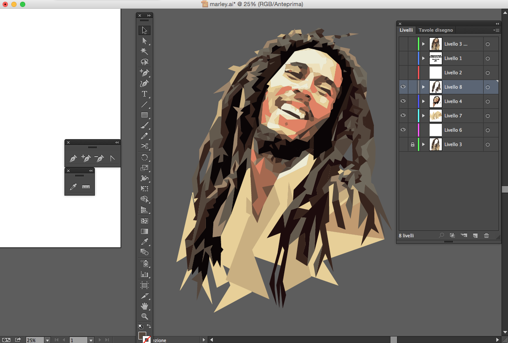The height and width of the screenshot is (343, 508).
Task: Select the Pencil tool
Action: [145, 136]
